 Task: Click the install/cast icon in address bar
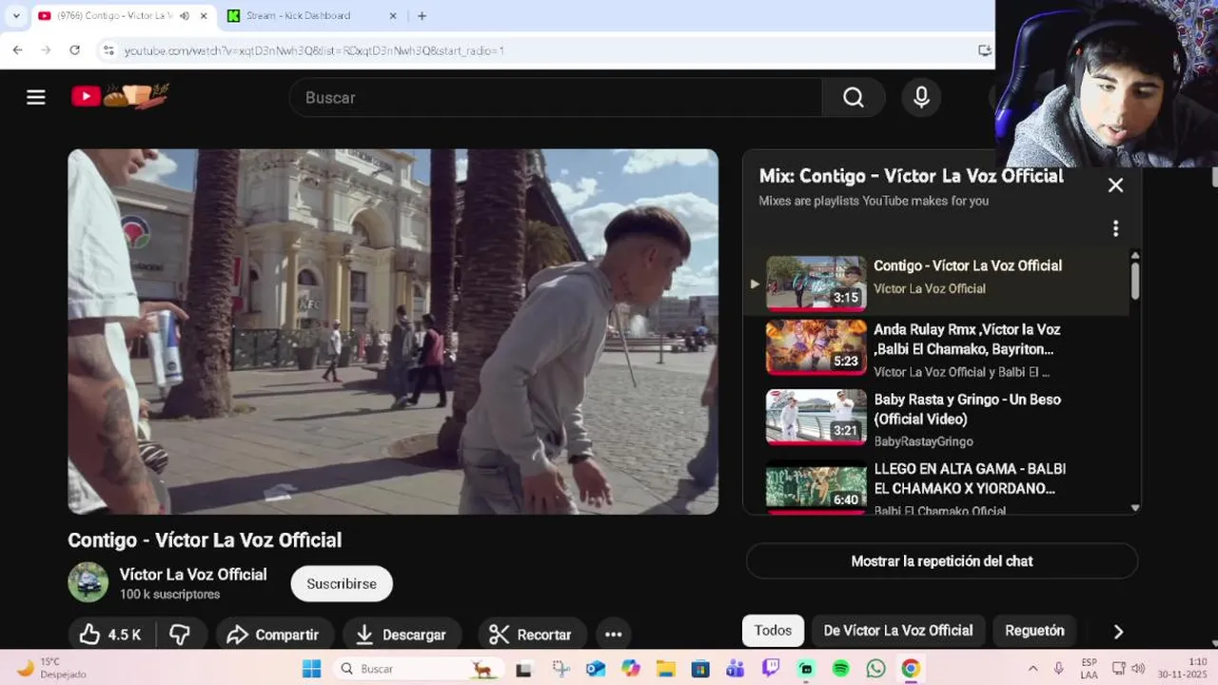[984, 50]
